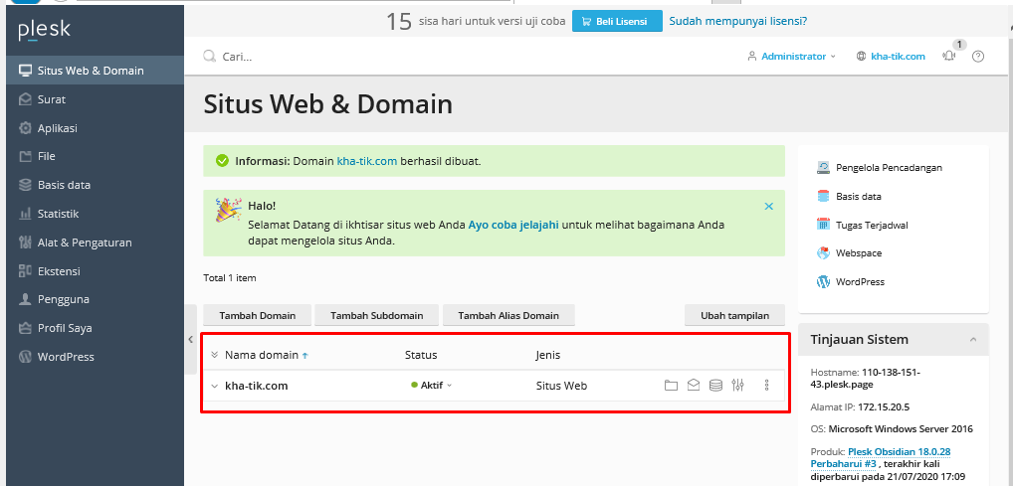The image size is (1013, 486).
Task: Open the help question mark icon
Action: click(x=978, y=56)
